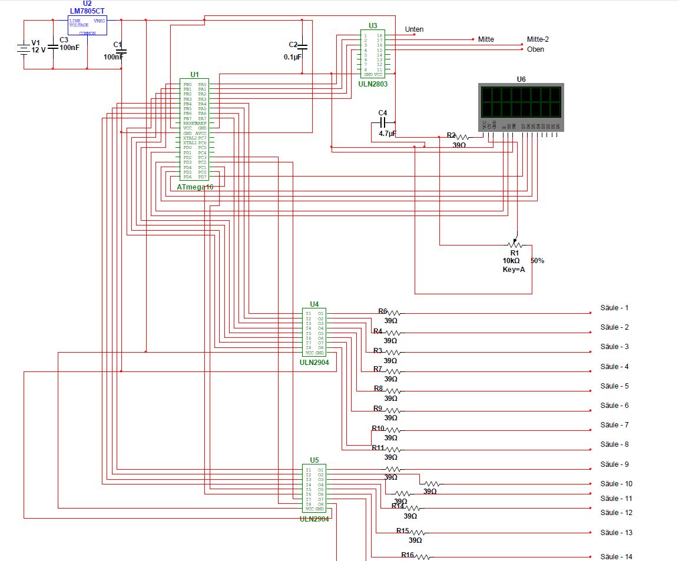
Task: Click the 'Säule - 5' label
Action: click(x=614, y=386)
